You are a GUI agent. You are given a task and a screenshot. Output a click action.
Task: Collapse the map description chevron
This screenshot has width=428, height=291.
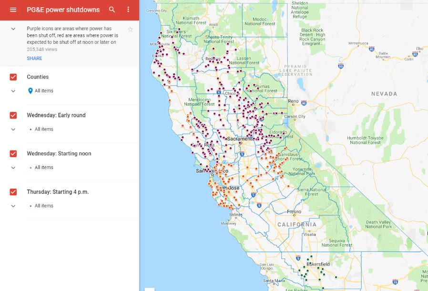[13, 29]
